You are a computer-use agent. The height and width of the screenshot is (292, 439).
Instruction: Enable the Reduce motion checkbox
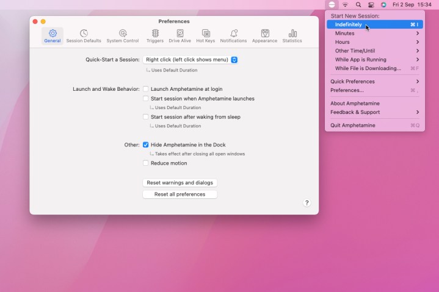click(x=146, y=163)
